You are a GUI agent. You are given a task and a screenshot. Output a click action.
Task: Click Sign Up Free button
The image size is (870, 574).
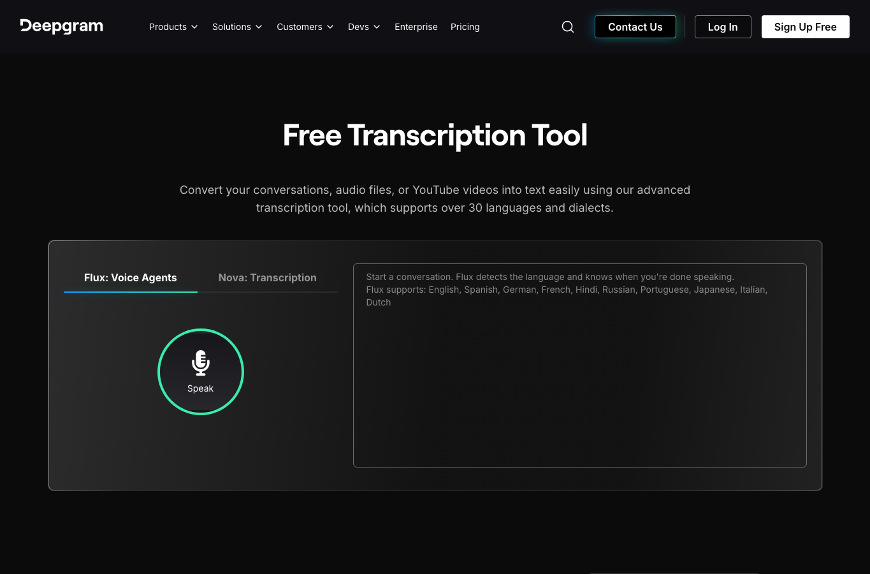806,27
